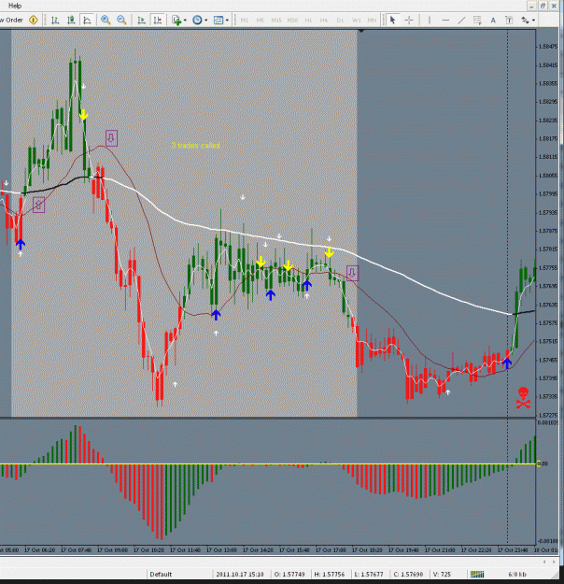Open the Help menu
This screenshot has height=584, width=564.
point(15,6)
